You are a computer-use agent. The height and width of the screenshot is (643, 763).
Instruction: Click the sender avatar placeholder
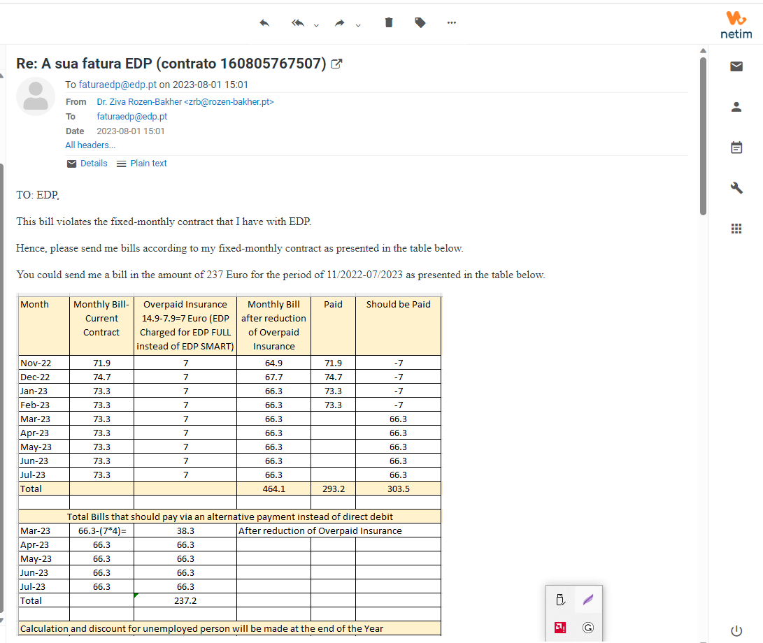36,96
